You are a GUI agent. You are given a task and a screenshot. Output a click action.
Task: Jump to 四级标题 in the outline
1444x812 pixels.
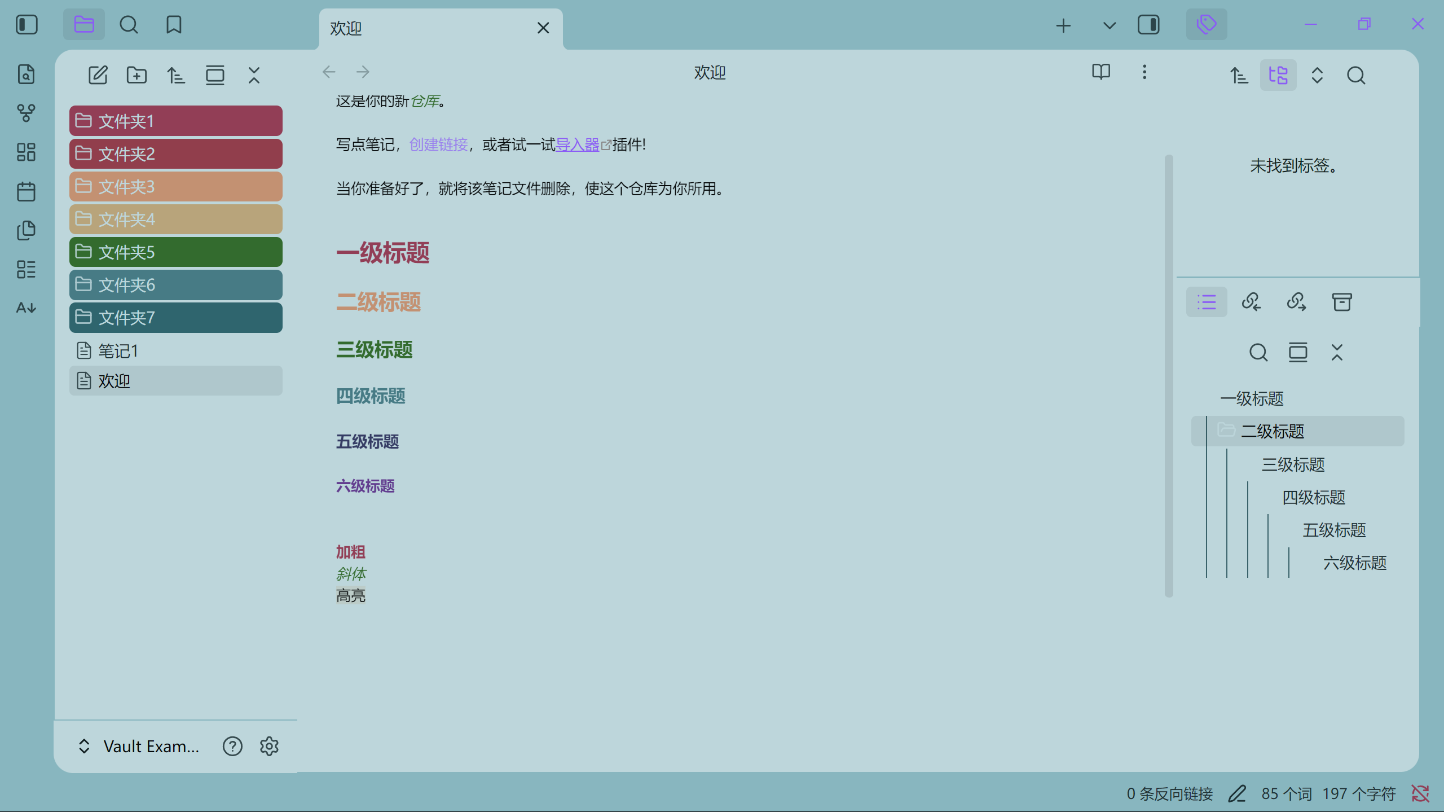click(x=1314, y=497)
